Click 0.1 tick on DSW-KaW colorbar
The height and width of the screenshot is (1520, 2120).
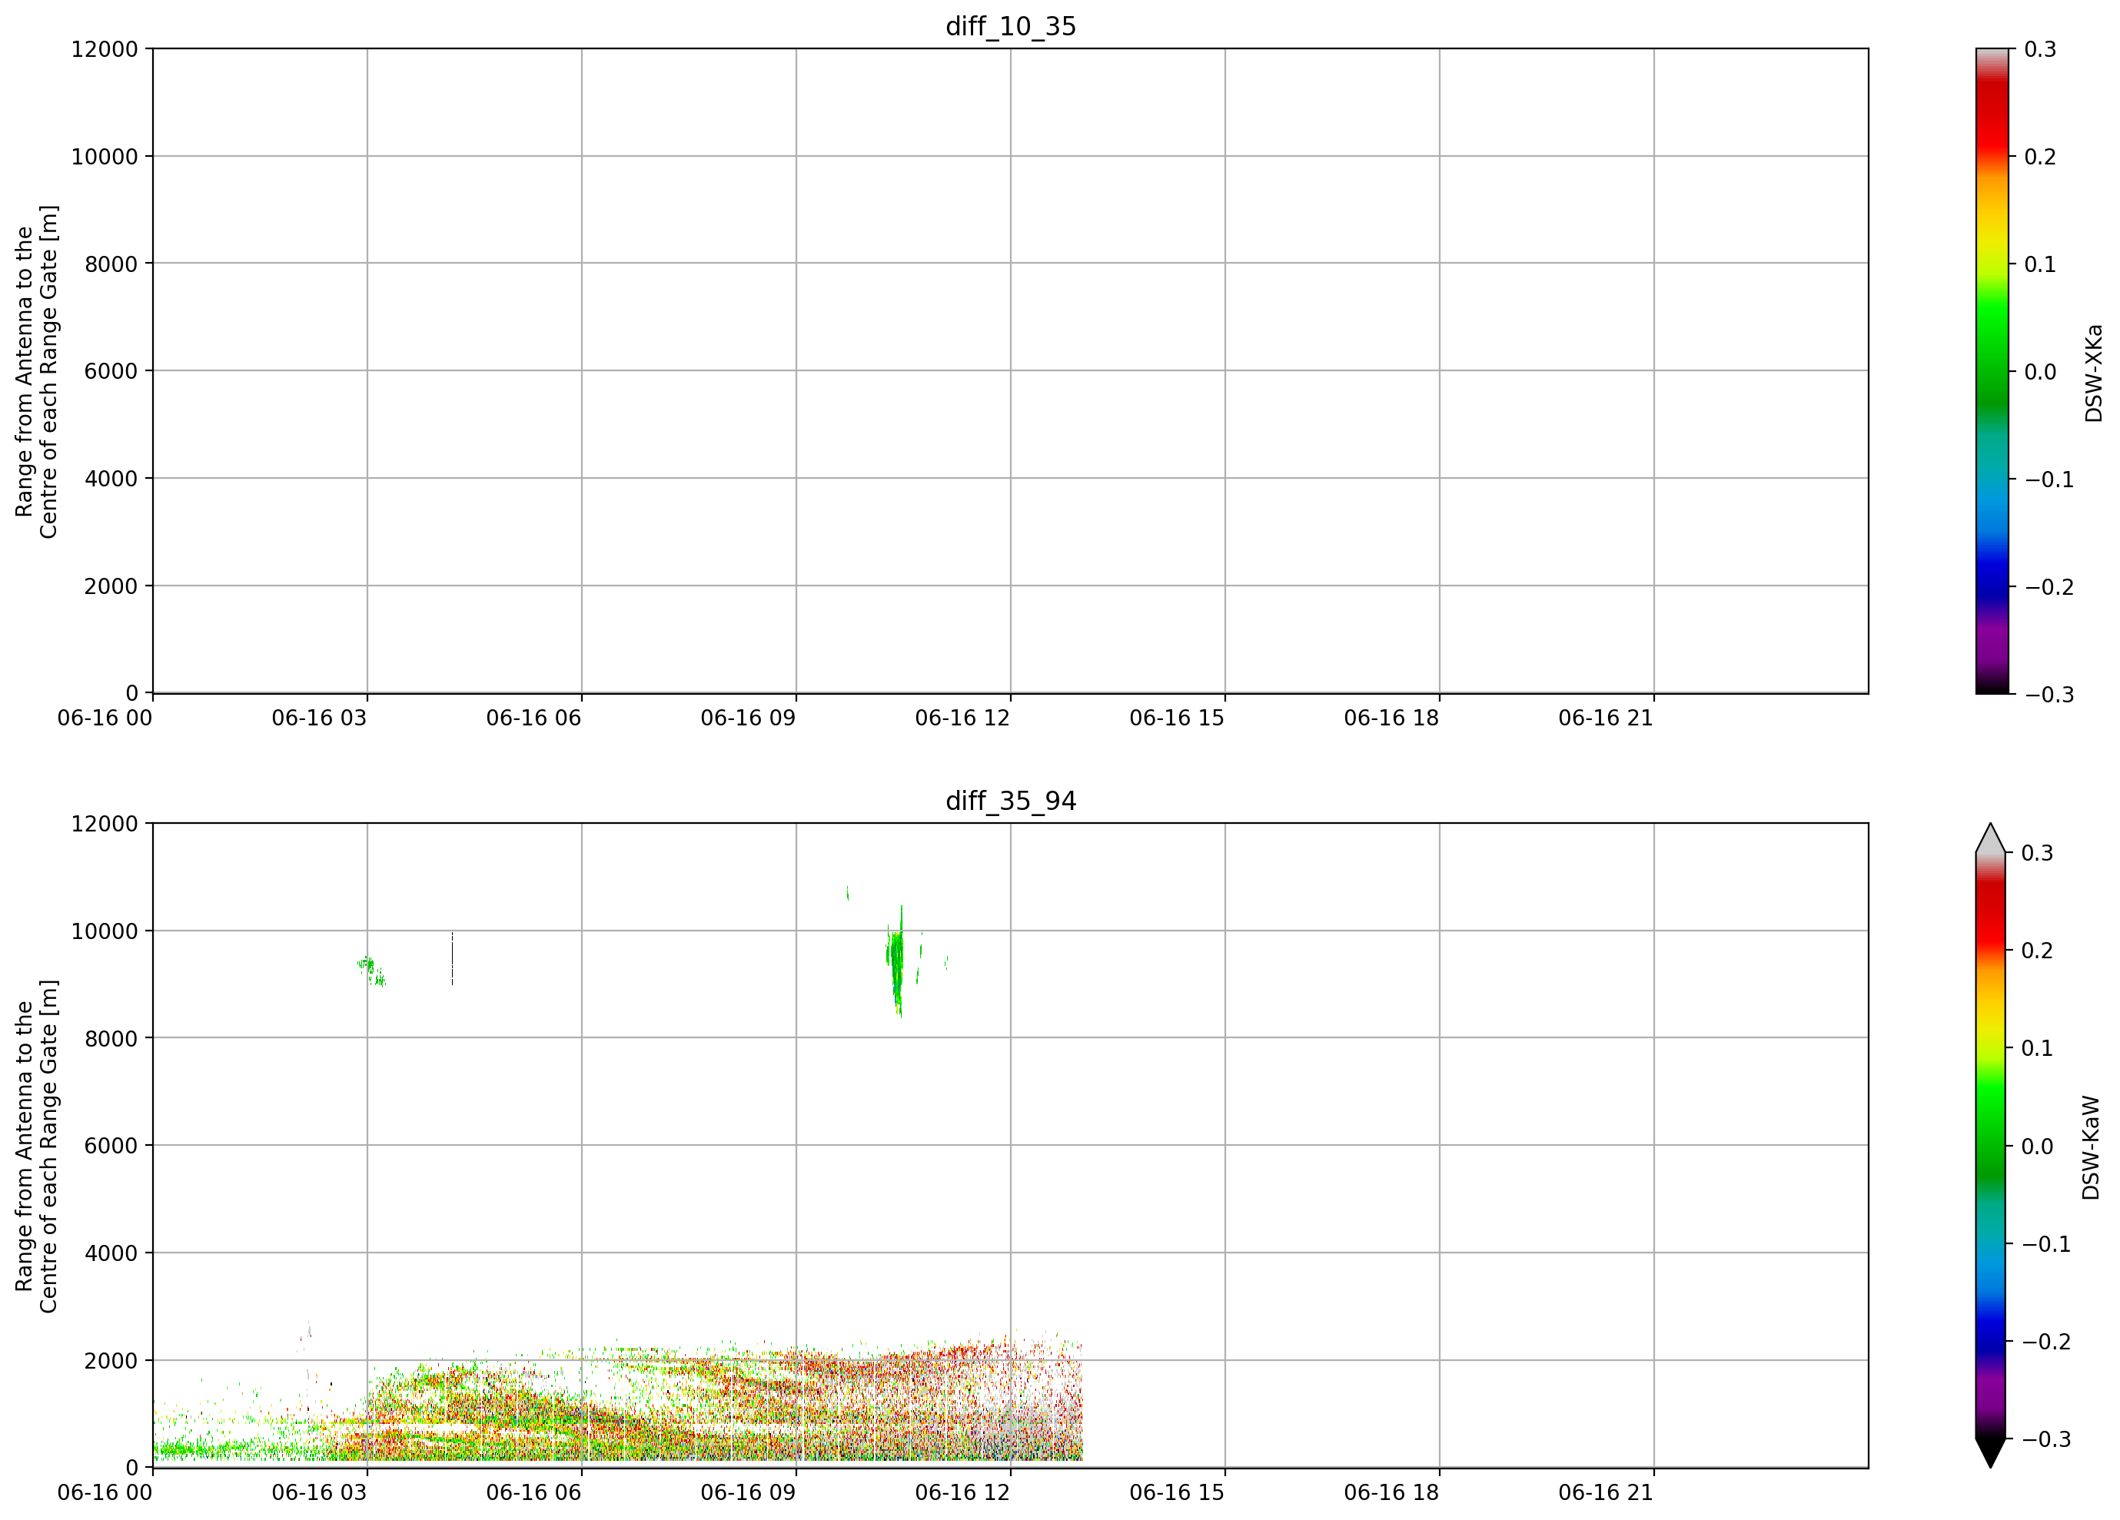(2038, 1047)
